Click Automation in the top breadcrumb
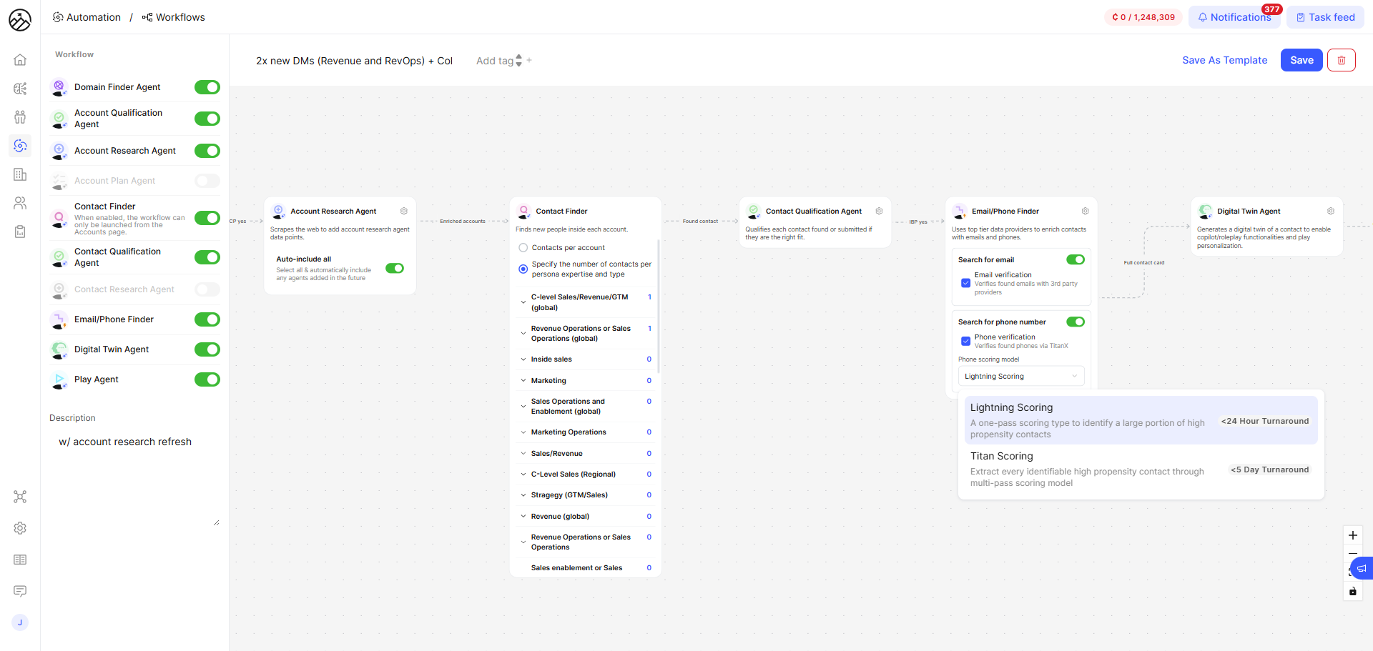Screen dimensions: 1373x651 [x=93, y=16]
